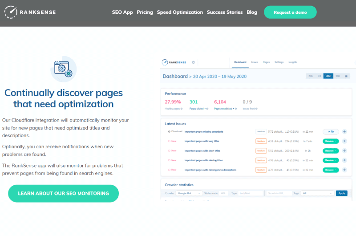
Task: Open Pricing in the top navigation
Action: click(x=145, y=12)
